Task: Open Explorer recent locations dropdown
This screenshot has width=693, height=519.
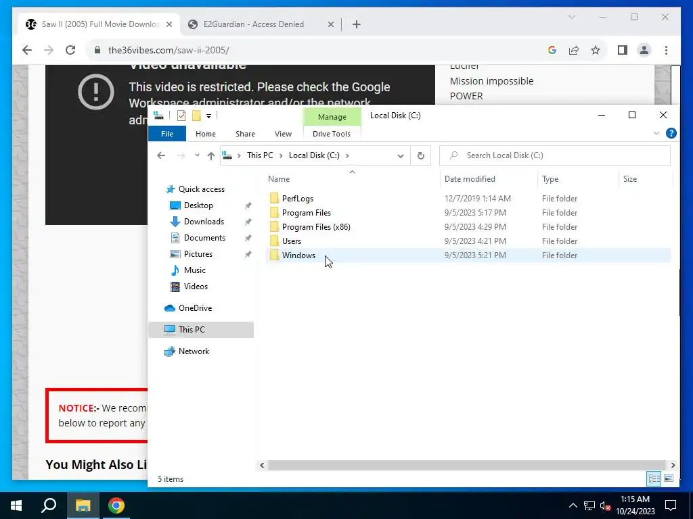Action: coord(197,155)
